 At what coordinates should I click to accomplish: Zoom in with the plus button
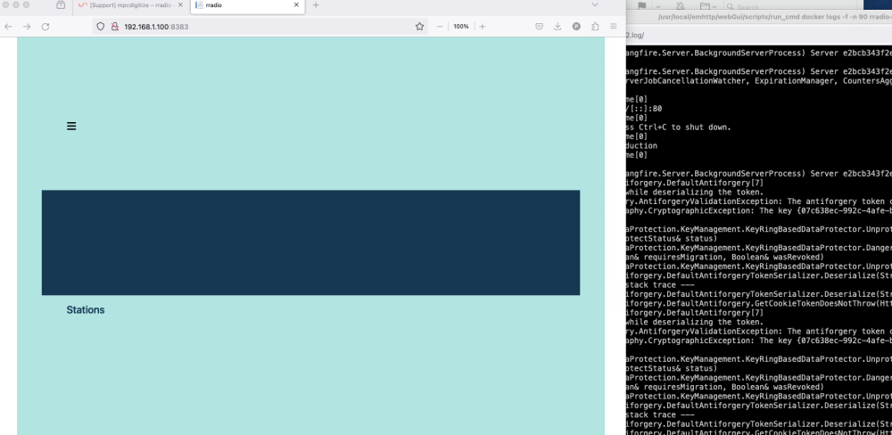483,26
